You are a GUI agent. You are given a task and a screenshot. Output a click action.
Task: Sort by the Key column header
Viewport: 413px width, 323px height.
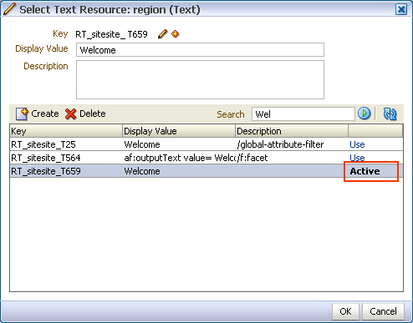pyautogui.click(x=66, y=131)
